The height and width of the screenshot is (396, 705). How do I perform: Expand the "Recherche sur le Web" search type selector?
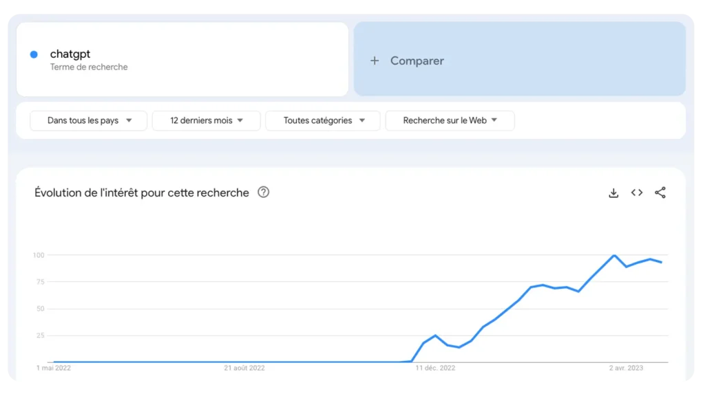coord(450,120)
